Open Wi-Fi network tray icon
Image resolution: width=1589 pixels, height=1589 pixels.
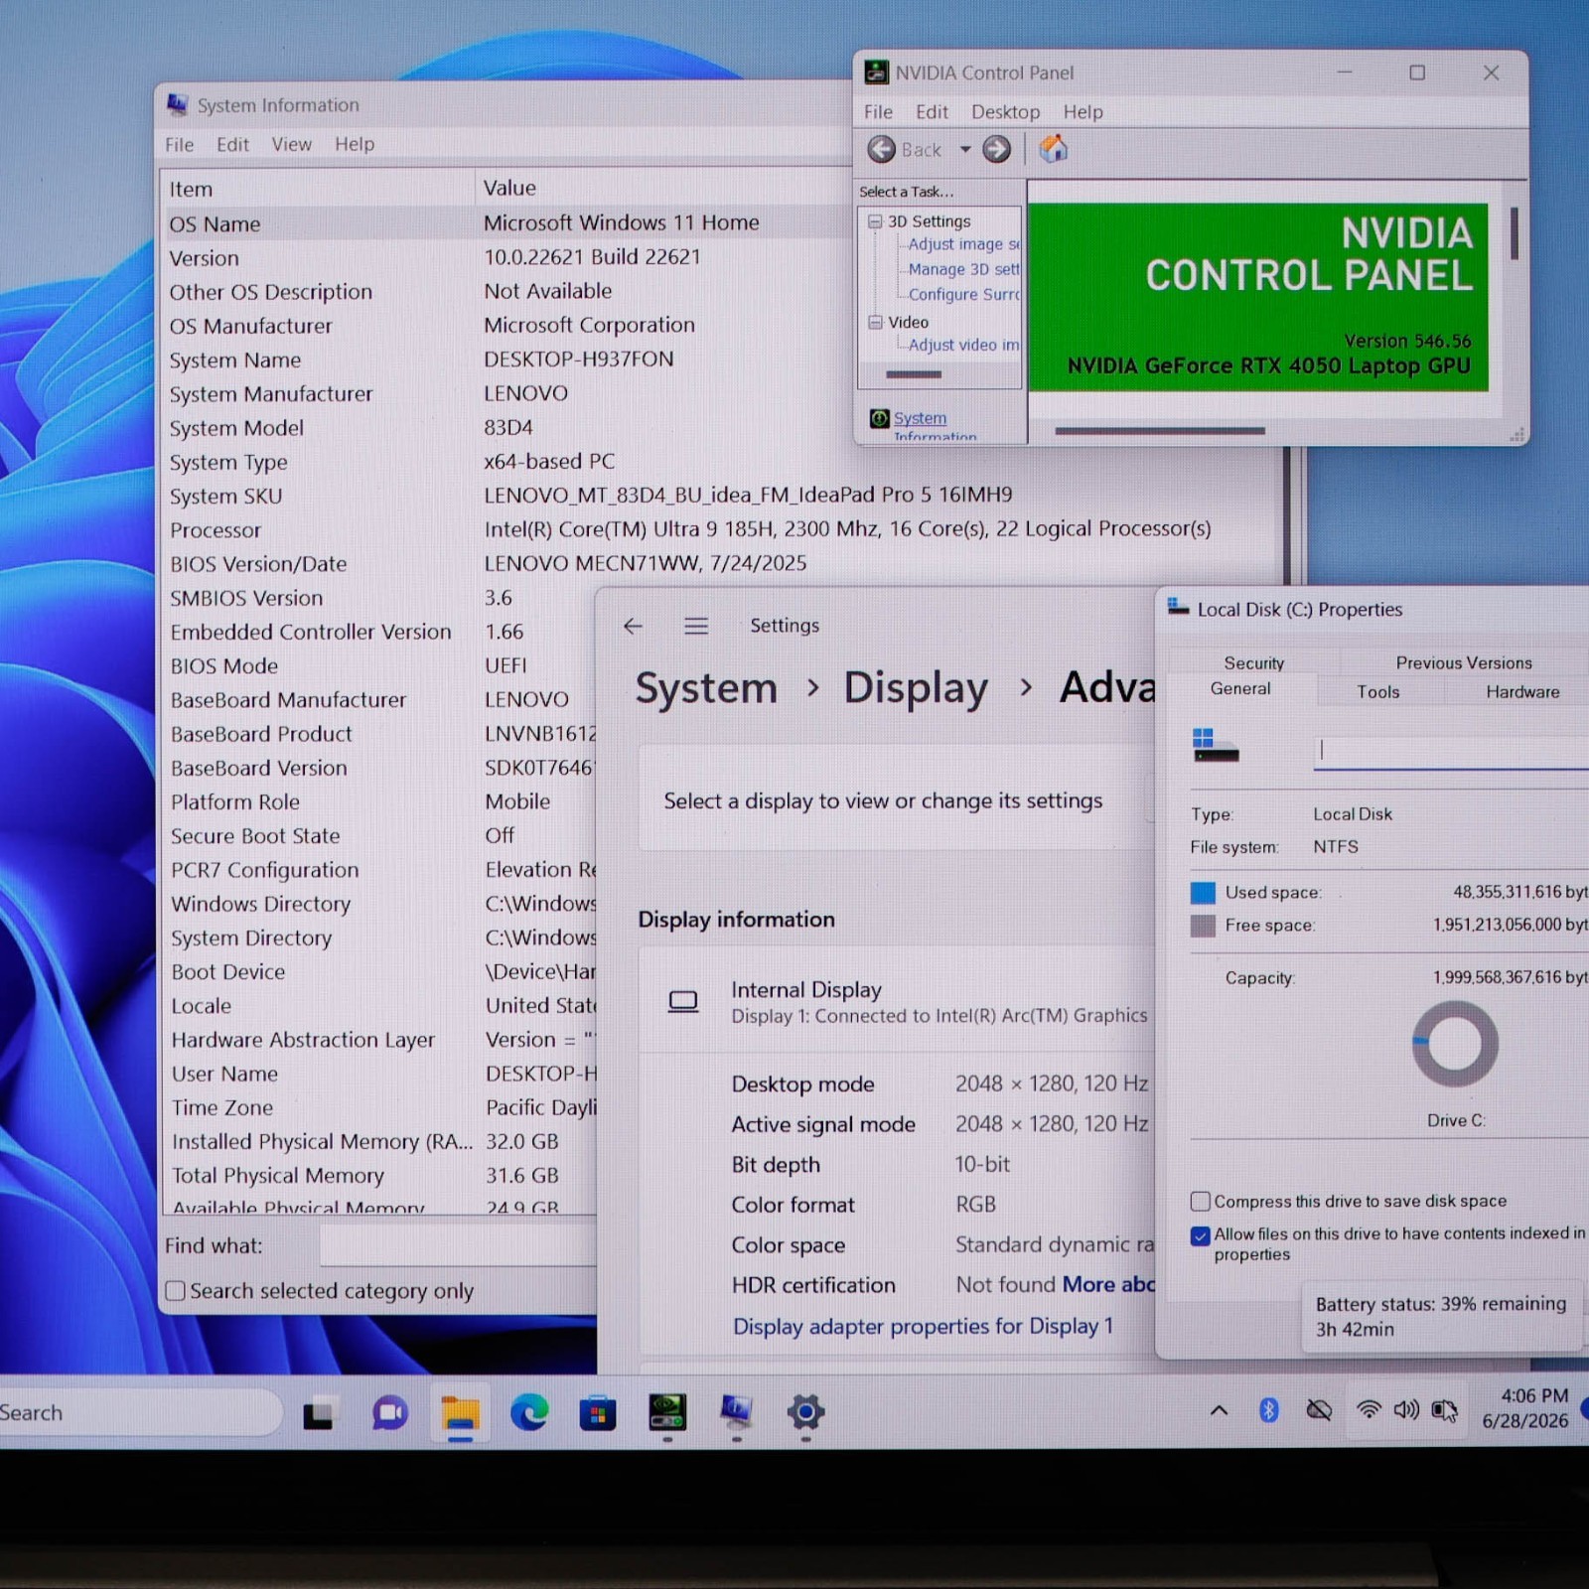1369,1410
